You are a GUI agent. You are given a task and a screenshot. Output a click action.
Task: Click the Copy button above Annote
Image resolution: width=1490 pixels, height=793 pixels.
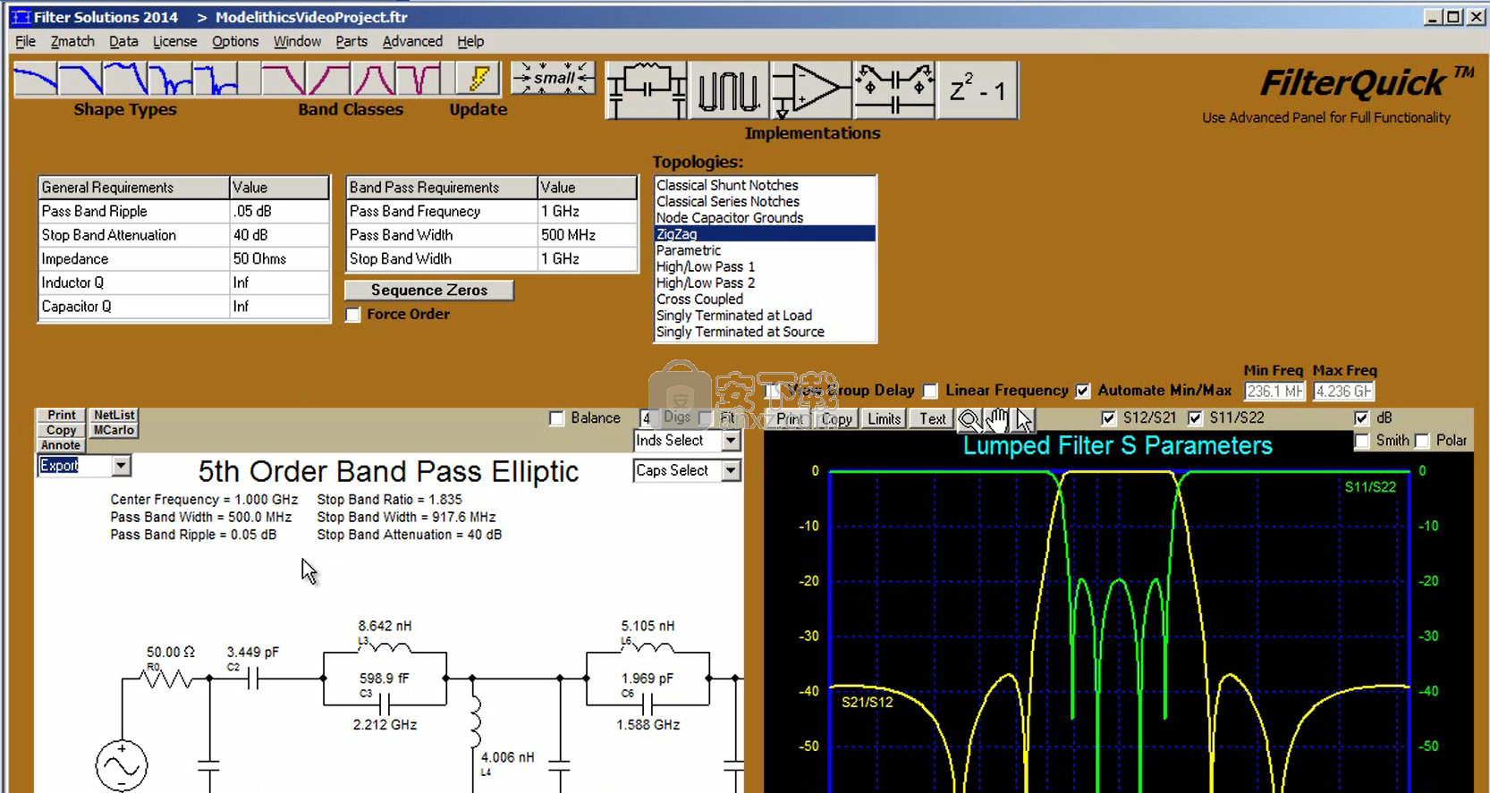coord(61,430)
